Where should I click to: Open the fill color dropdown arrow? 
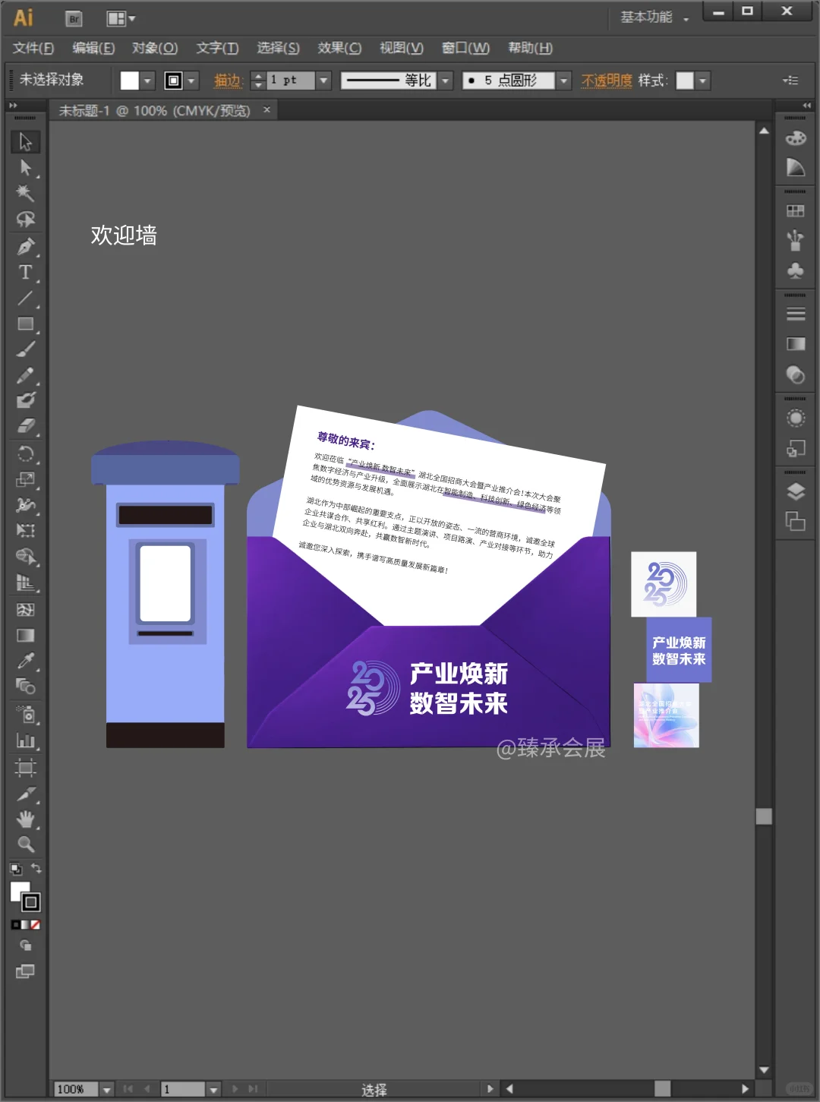pos(148,81)
